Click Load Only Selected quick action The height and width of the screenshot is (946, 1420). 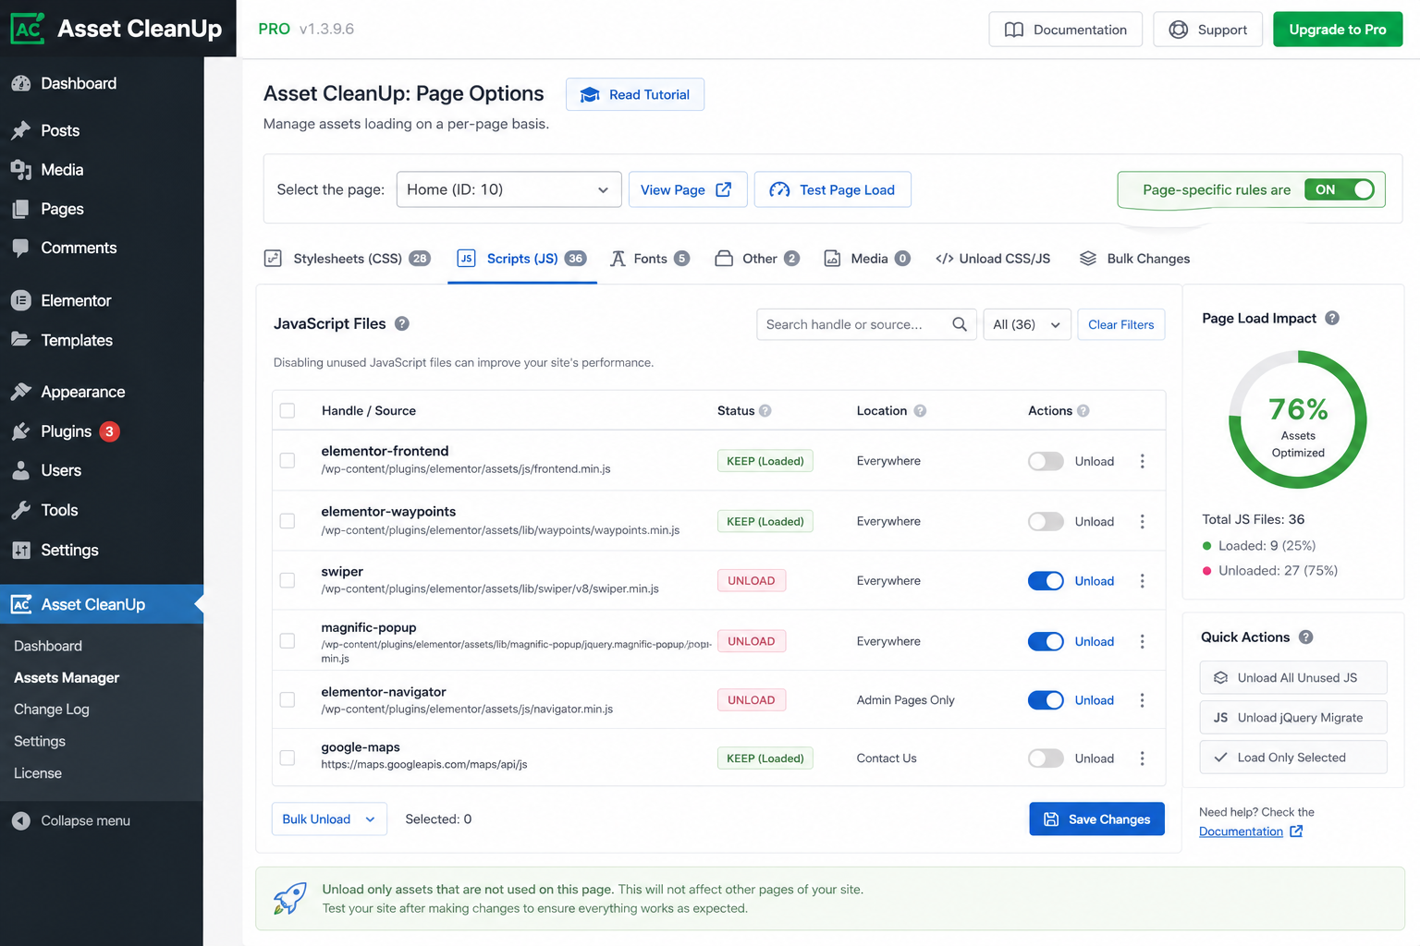pyautogui.click(x=1293, y=758)
